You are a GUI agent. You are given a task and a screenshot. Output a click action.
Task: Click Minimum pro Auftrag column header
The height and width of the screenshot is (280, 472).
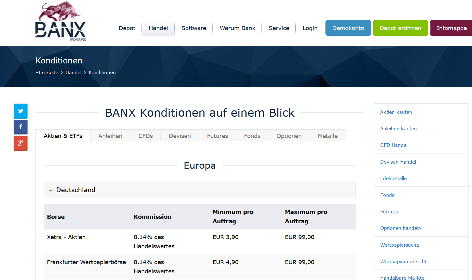[233, 217]
